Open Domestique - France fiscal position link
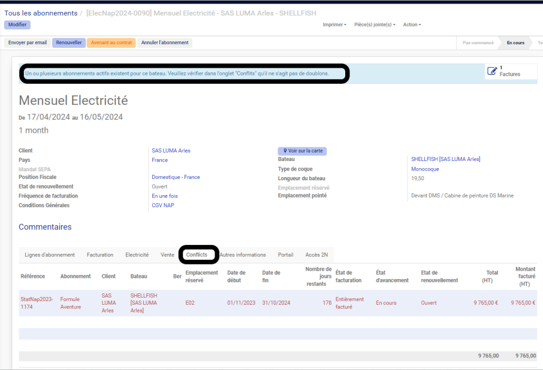 coord(176,177)
